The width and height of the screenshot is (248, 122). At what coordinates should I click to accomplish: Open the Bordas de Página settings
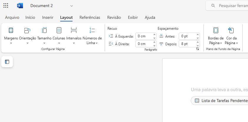[216, 35]
